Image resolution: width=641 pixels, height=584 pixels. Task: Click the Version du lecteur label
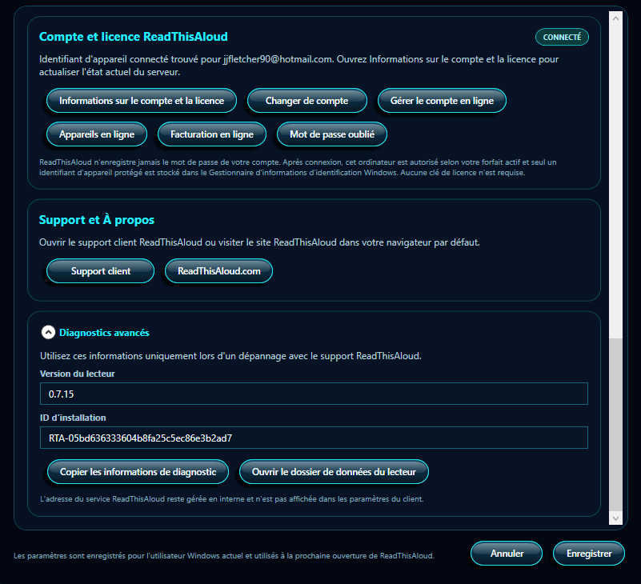coord(78,374)
